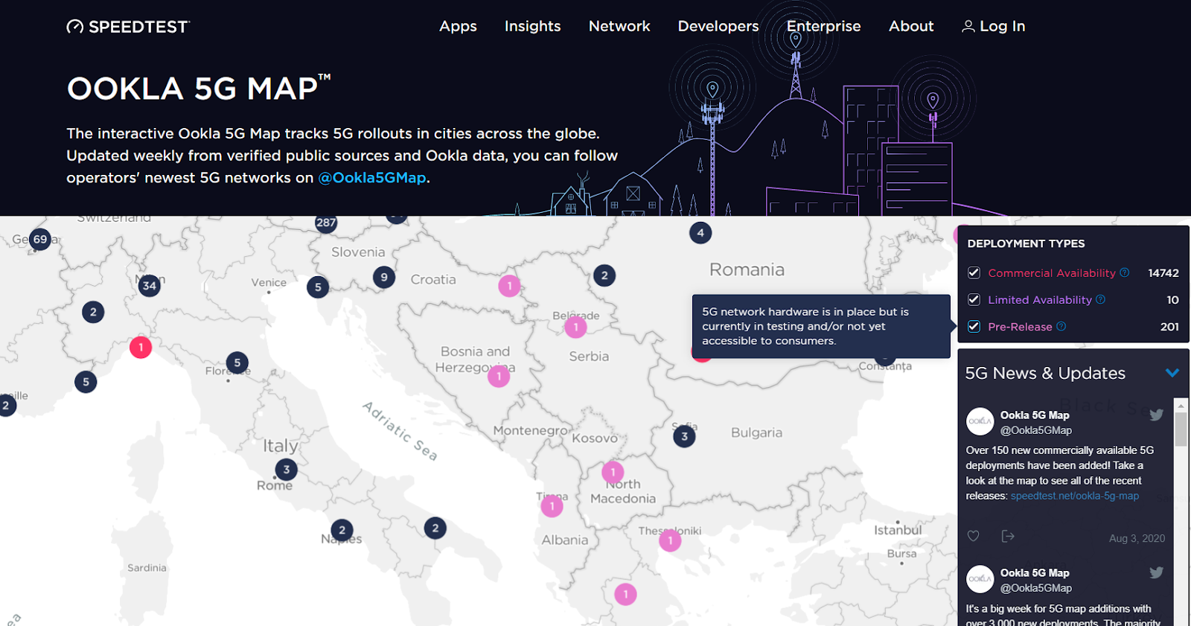Toggle Commercial Availability checkbox

point(974,273)
